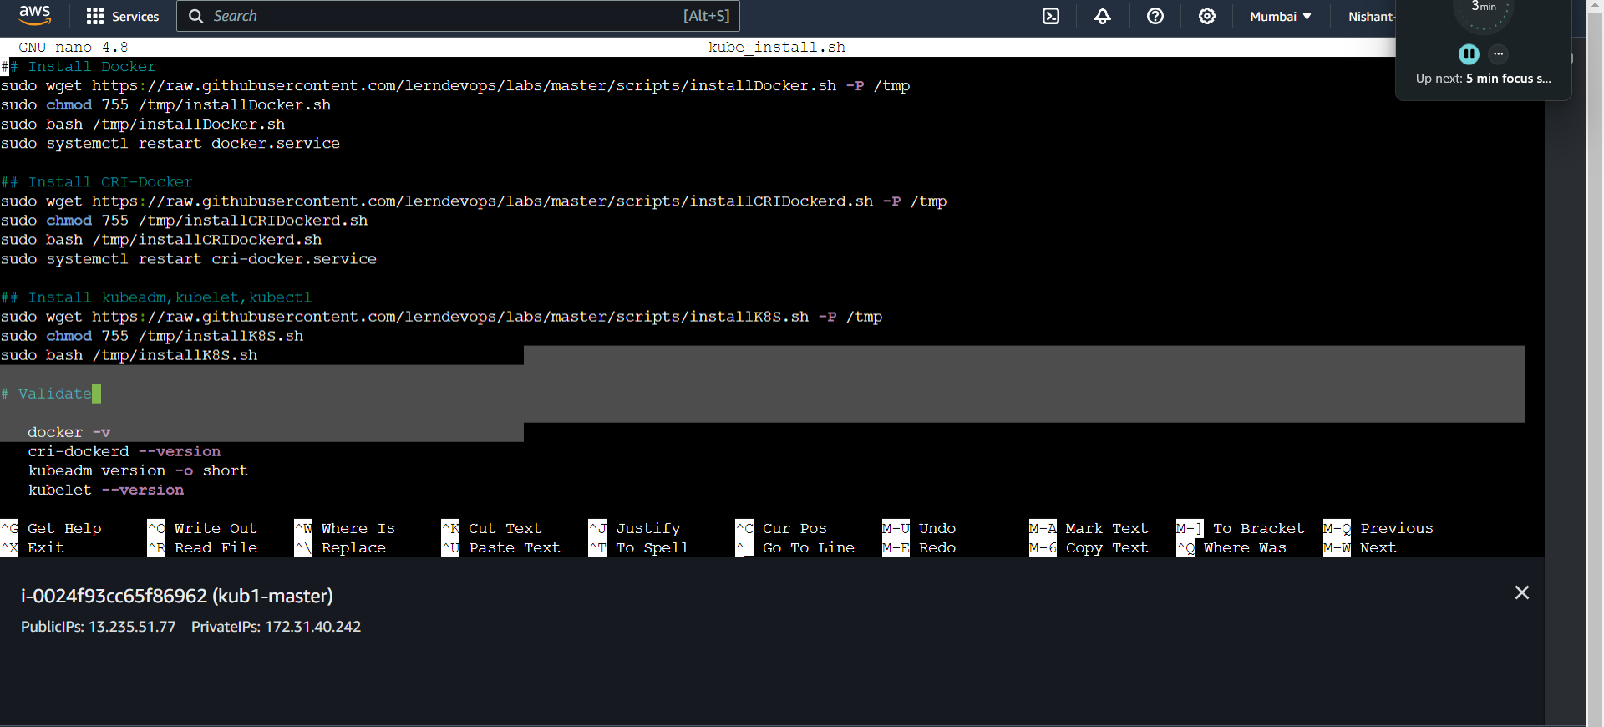Screen dimensions: 1604x727
Task: Click the installK8S.sh wget URL
Action: pos(449,317)
